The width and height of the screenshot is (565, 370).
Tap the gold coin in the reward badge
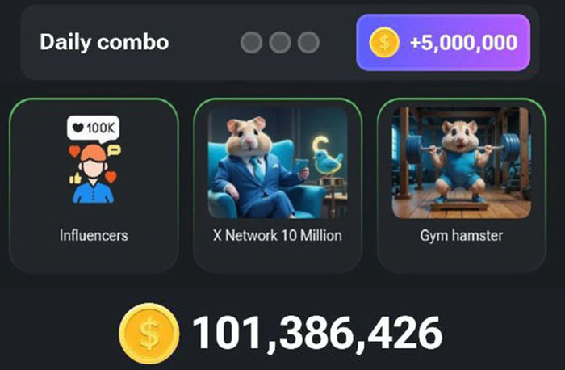[384, 43]
